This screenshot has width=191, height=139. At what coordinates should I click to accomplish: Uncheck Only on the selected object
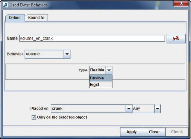[x=34, y=117]
